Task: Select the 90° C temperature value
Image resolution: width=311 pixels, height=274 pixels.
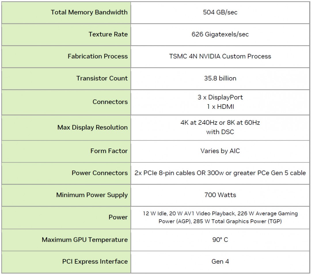Action: [x=220, y=240]
